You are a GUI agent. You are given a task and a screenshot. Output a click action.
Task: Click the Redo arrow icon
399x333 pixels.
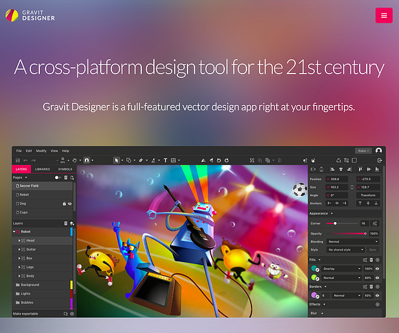(x=34, y=160)
